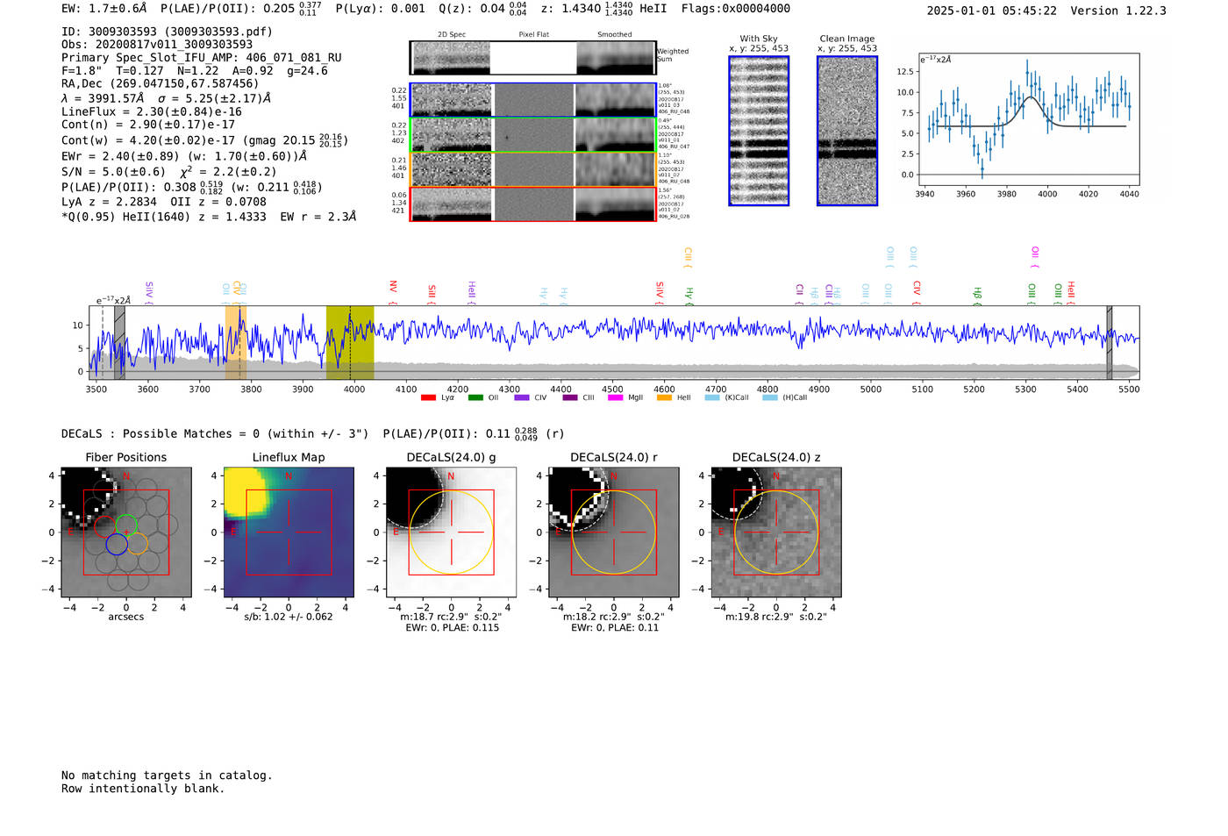Click the blue-bordered 2D Spec fiber row
This screenshot has height=836, width=1228.
point(533,100)
